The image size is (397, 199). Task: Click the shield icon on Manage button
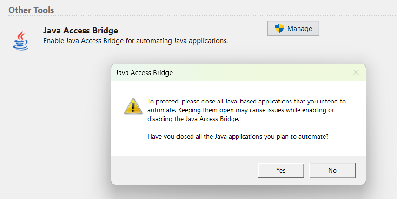(x=279, y=28)
